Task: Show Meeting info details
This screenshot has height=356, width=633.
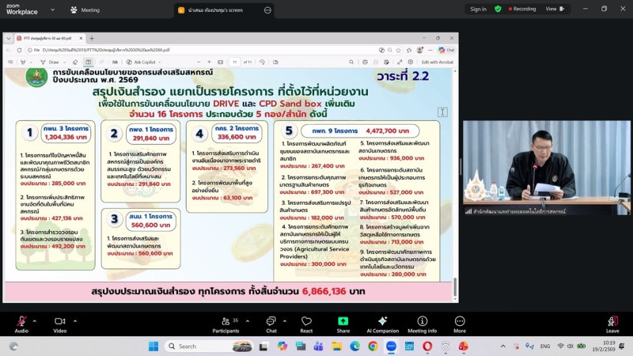Action: coord(422,323)
